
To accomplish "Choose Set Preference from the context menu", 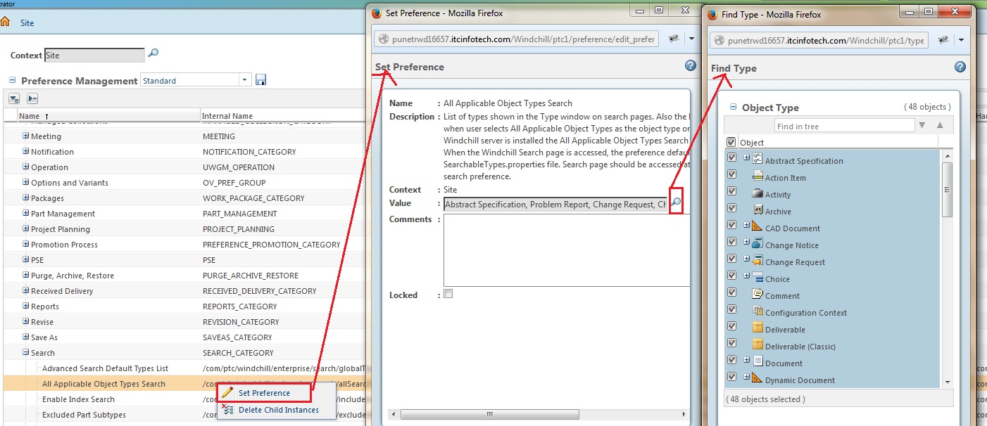I will [264, 393].
